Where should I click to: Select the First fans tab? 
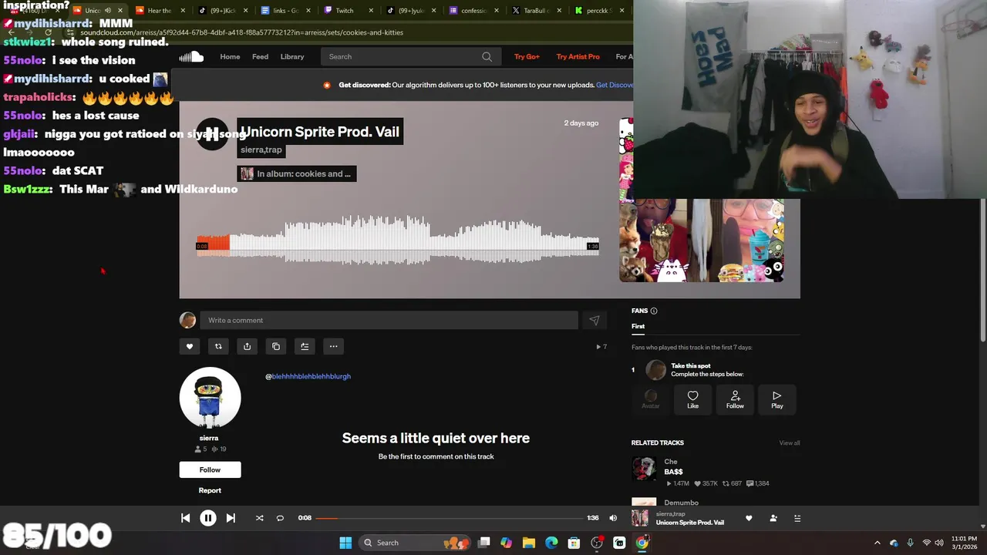point(638,326)
